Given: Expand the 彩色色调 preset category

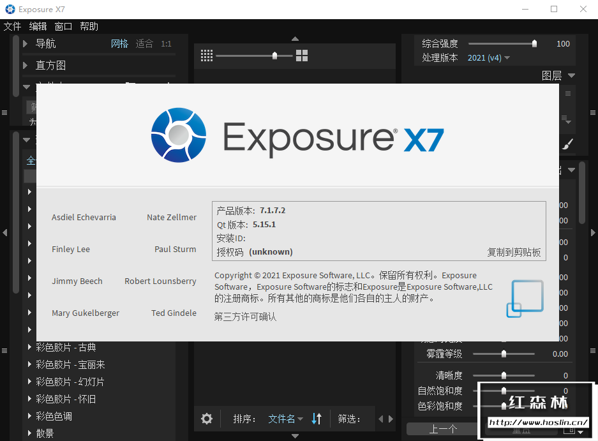Looking at the screenshot, I should (29, 416).
